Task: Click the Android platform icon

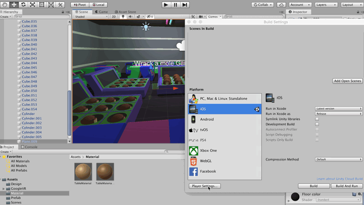Action: click(193, 119)
